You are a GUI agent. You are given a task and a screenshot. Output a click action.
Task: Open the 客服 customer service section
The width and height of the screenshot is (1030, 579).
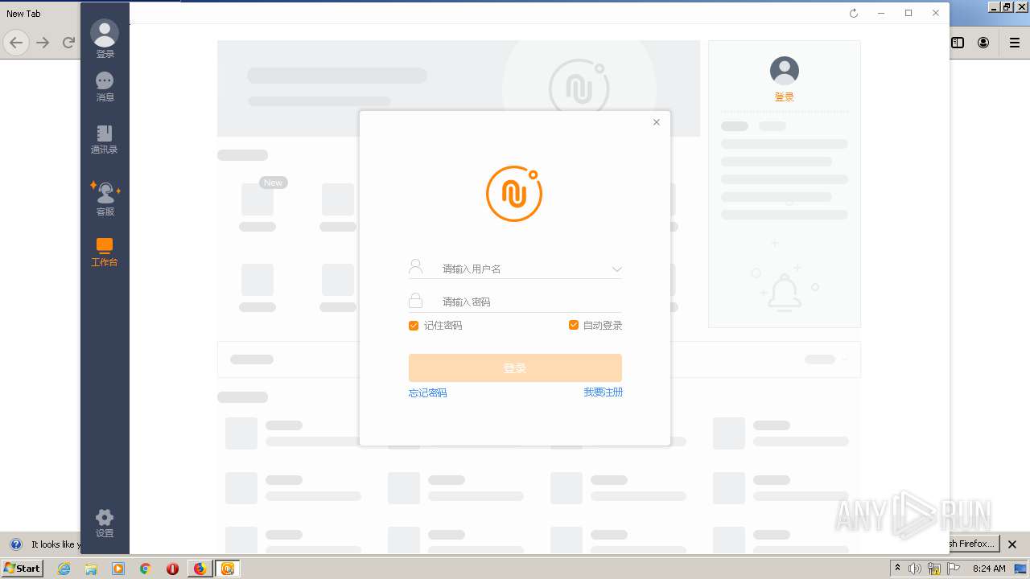click(x=105, y=198)
